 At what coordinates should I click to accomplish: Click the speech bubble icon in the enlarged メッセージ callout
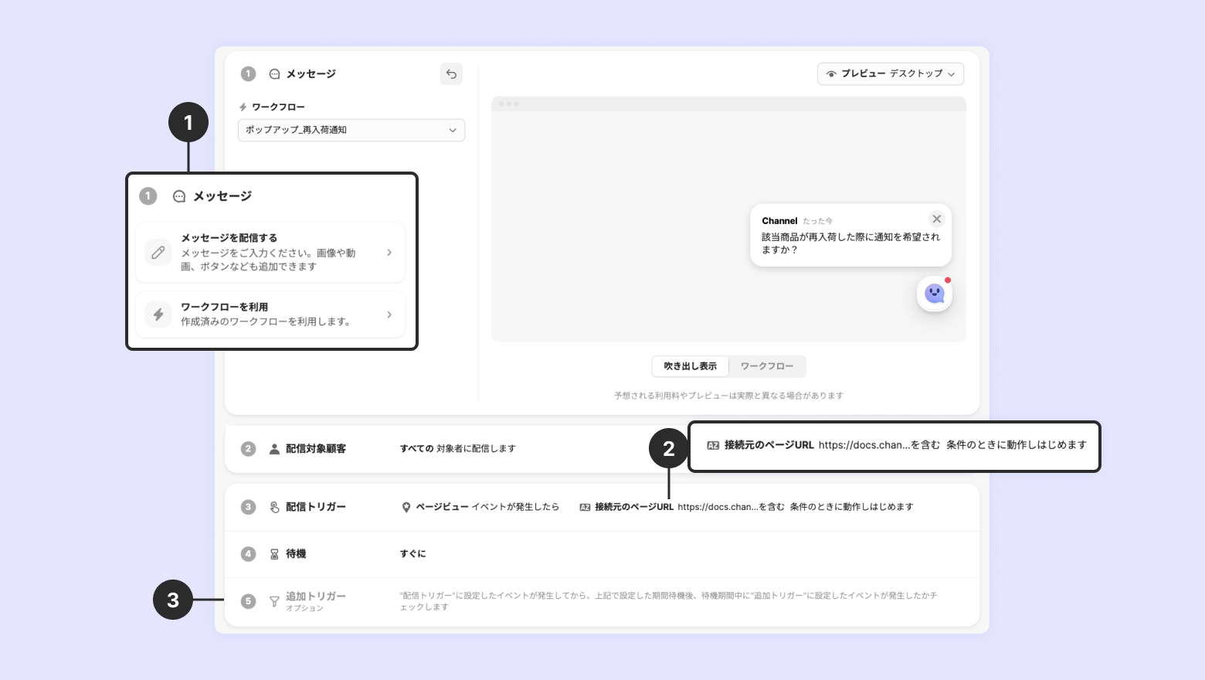(x=179, y=196)
